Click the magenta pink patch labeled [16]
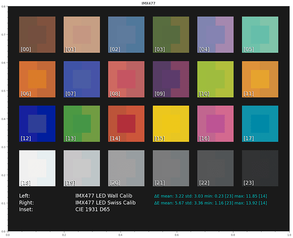 (215, 124)
